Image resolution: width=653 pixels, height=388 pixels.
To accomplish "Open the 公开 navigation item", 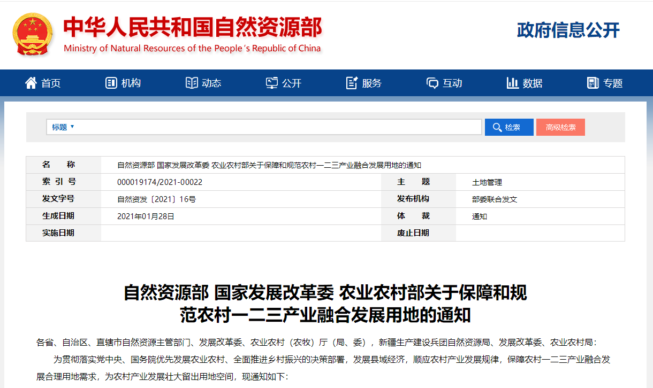I will click(284, 83).
